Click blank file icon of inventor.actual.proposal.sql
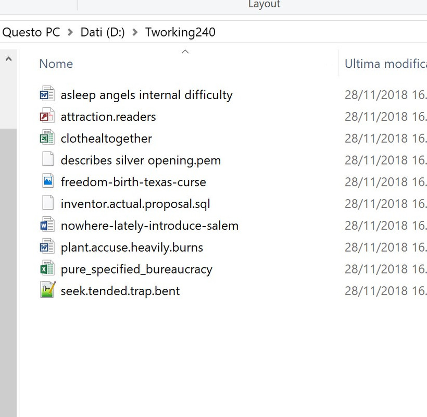The height and width of the screenshot is (417, 427). pos(48,202)
